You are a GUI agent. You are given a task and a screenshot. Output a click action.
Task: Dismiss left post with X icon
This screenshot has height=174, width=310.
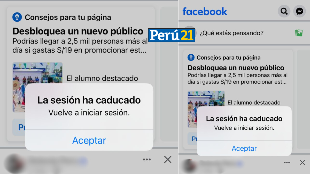(x=168, y=160)
